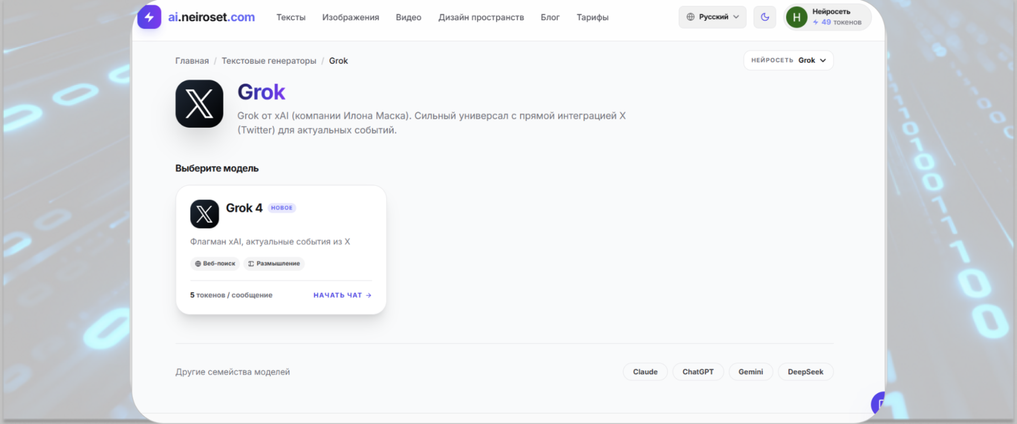The width and height of the screenshot is (1017, 424).
Task: Open the Тексты menu
Action: click(x=291, y=17)
